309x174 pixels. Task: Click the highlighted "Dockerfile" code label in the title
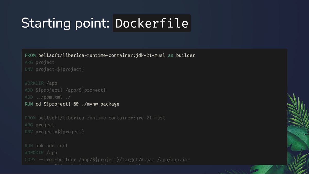tap(152, 23)
